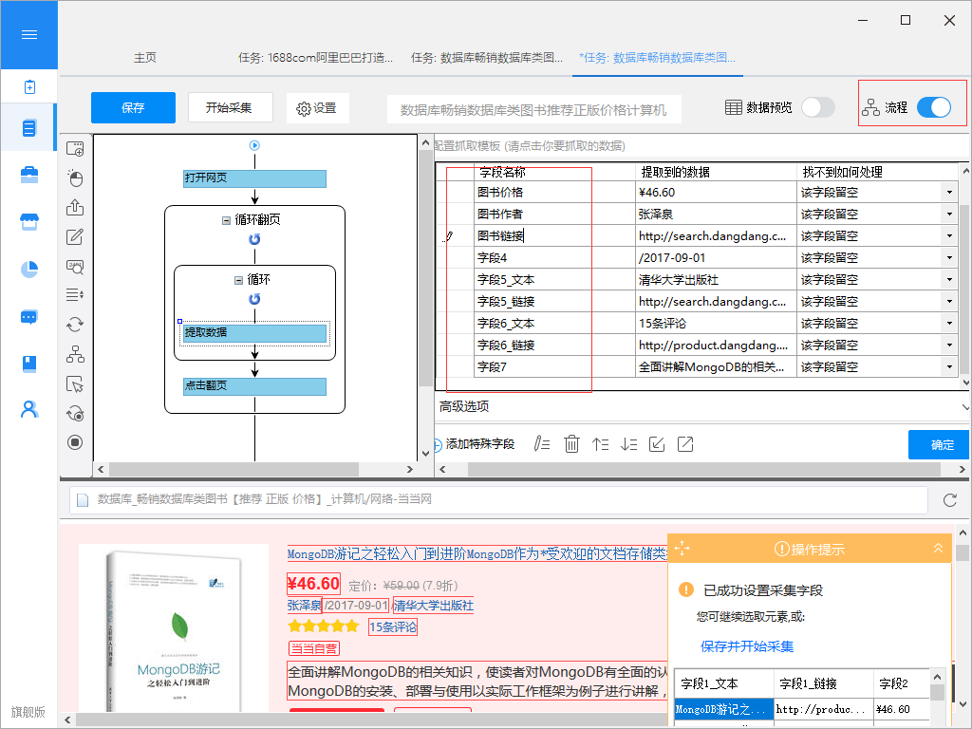
Task: Select the captcha recognition step tool
Action: coord(75,267)
